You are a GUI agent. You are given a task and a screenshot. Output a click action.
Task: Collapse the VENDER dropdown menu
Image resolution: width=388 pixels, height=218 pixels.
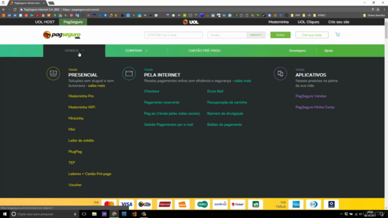[x=74, y=51]
